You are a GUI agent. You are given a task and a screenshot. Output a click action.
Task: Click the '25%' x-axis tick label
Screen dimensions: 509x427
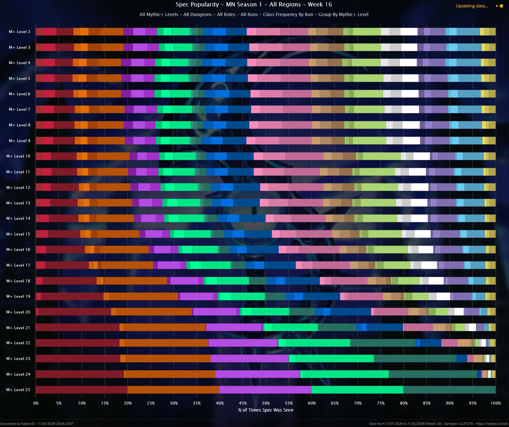151,403
